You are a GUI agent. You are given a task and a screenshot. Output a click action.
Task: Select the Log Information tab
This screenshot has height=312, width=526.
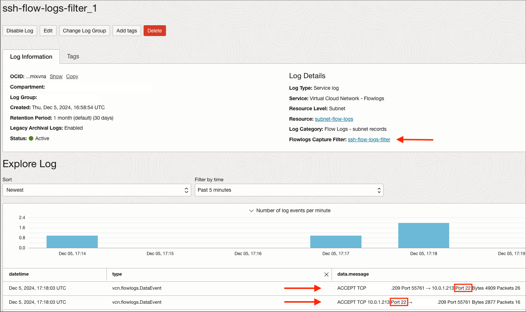point(31,57)
